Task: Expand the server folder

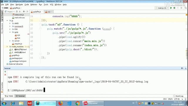Action: click(x=10, y=41)
